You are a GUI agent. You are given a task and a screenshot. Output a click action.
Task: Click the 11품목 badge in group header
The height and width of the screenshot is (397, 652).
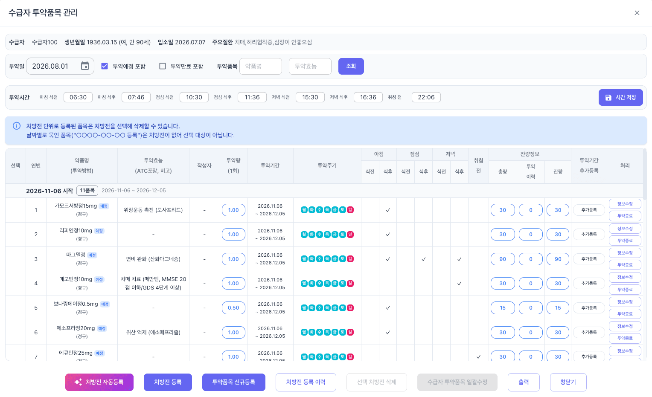(87, 191)
